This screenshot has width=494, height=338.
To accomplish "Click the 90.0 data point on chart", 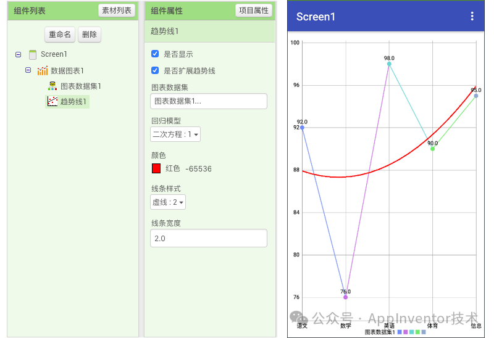I will pos(433,149).
